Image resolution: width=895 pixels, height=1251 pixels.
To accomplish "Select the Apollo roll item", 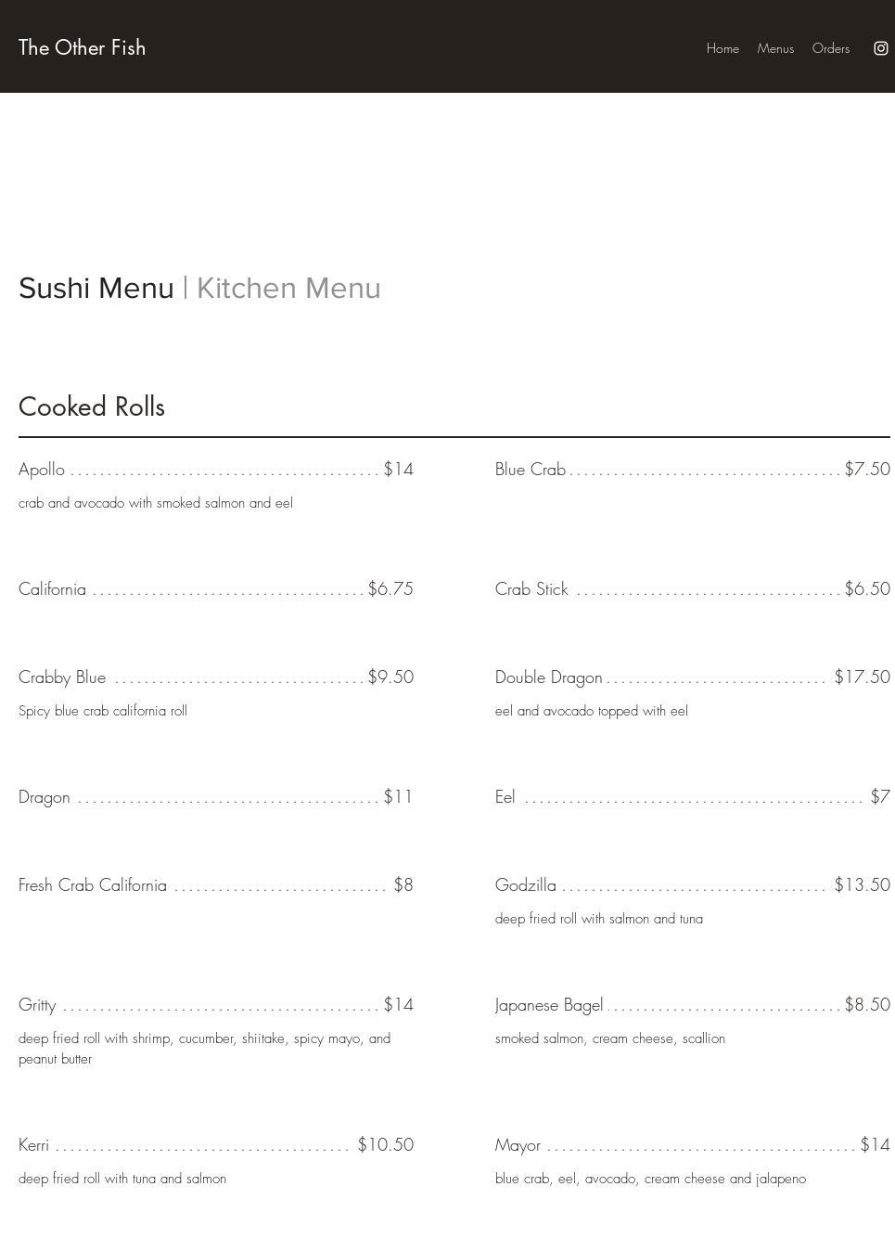I will 42,470.
